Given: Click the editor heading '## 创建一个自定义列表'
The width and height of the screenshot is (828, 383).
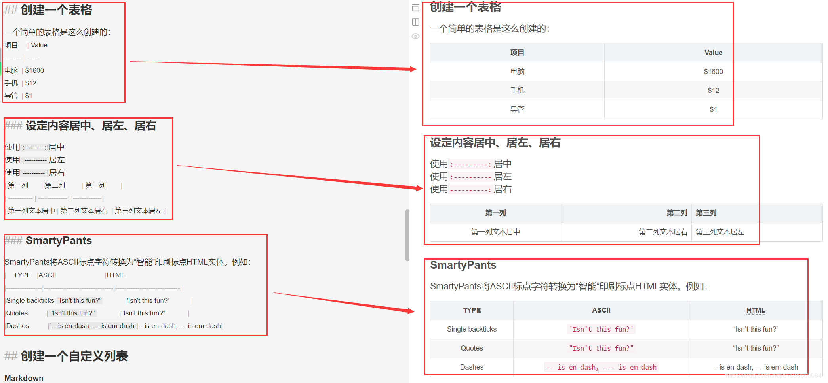Looking at the screenshot, I should 66,356.
